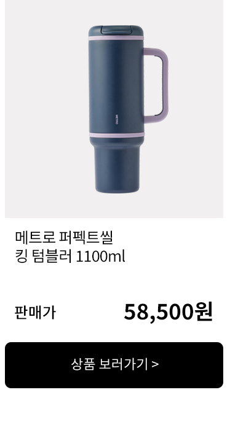The image size is (246, 430).
Task: Open the 메트로 퍼펙트씰 product title link
Action: [x=64, y=238]
